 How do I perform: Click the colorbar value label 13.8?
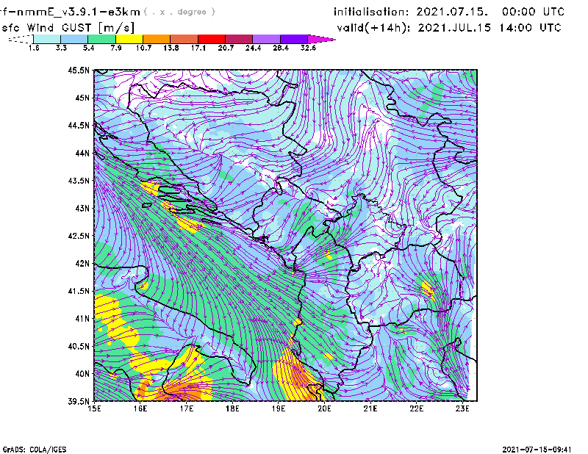tap(171, 48)
